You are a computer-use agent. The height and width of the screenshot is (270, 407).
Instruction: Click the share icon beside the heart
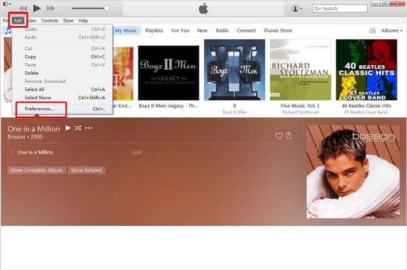click(289, 135)
